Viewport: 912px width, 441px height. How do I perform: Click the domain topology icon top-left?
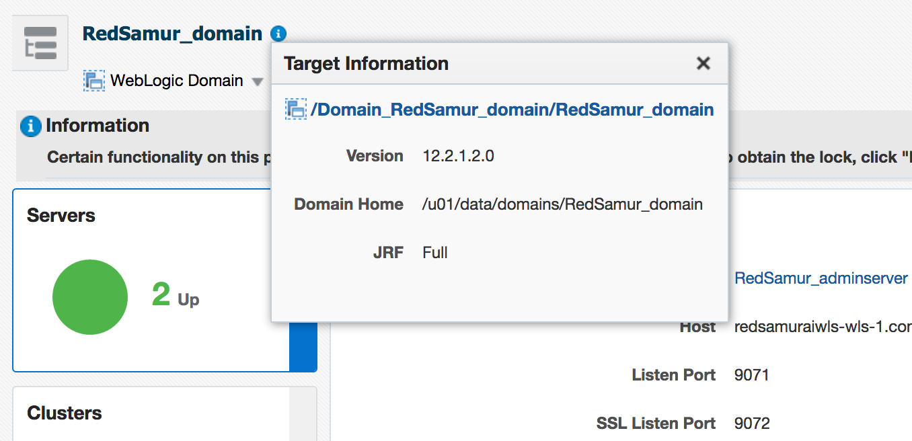click(39, 42)
